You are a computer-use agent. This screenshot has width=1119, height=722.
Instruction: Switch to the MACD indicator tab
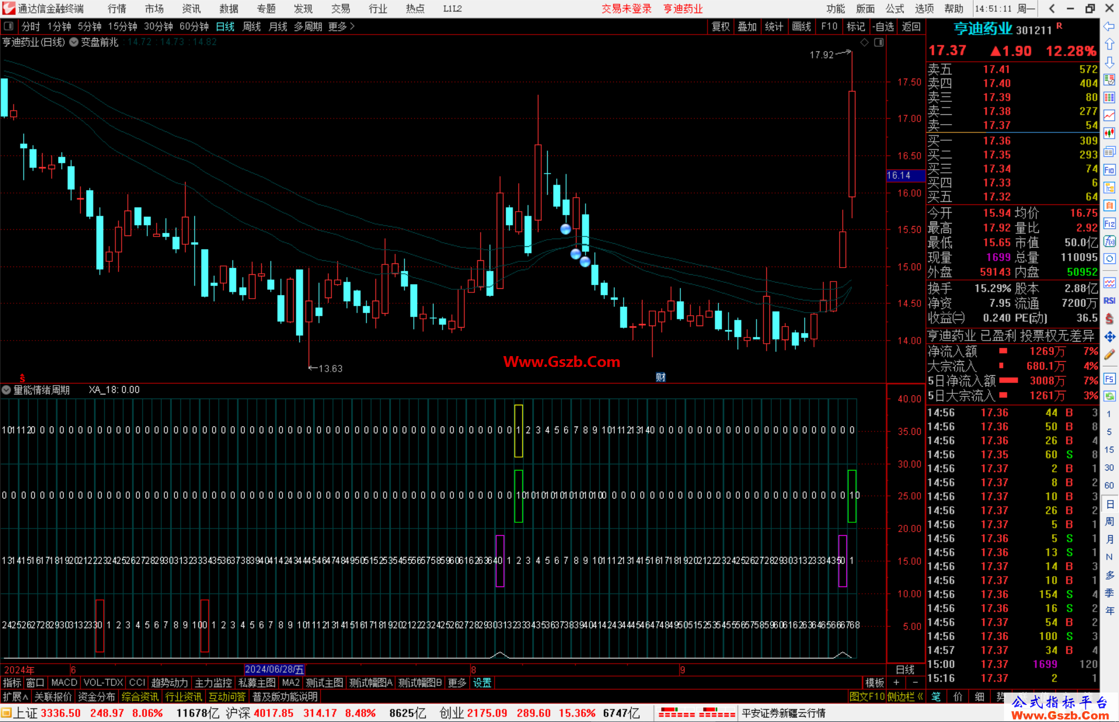[64, 683]
